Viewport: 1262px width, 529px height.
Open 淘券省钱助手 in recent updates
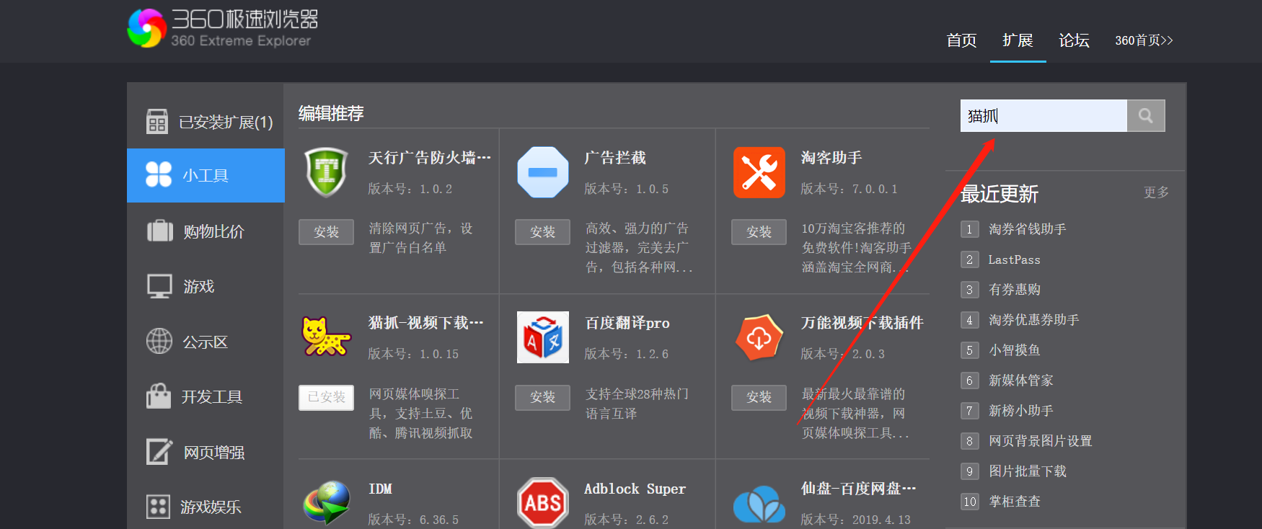[x=1027, y=229]
